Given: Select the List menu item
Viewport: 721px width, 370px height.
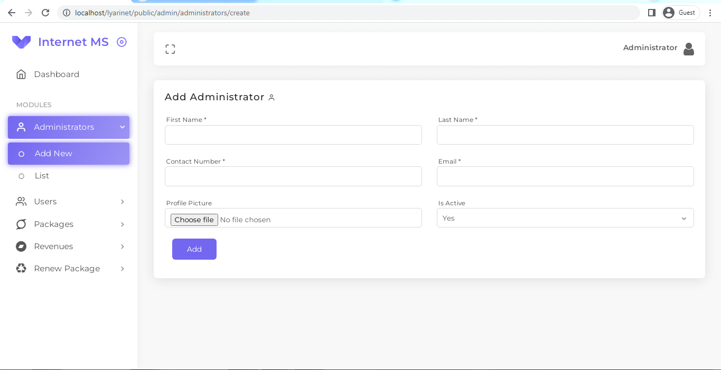Looking at the screenshot, I should (42, 175).
